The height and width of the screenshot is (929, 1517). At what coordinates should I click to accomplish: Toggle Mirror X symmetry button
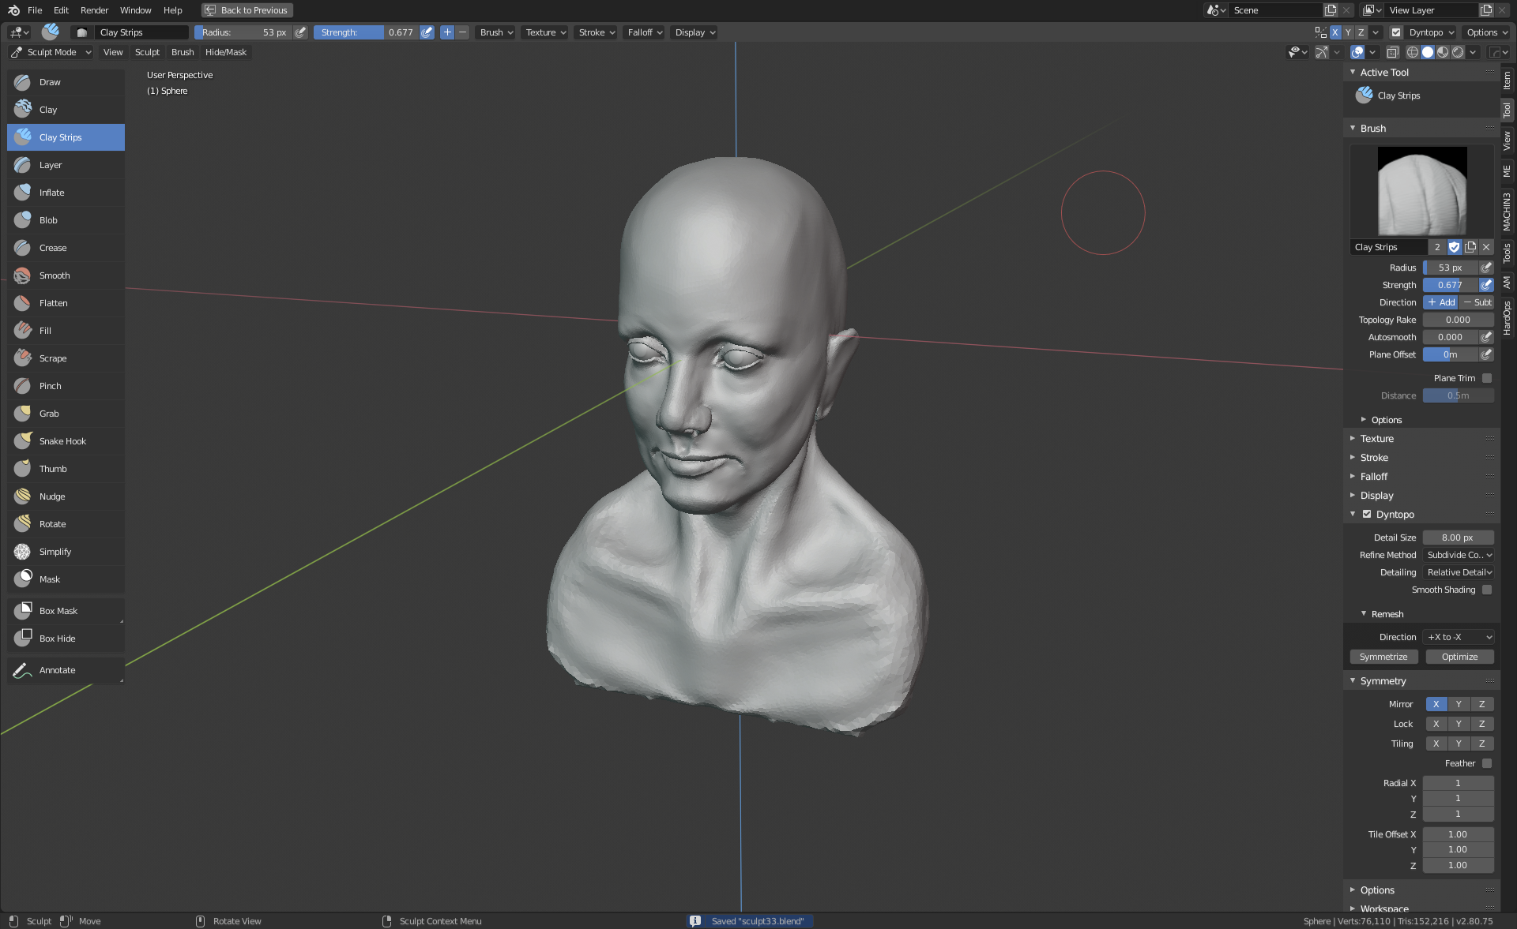[x=1436, y=704]
